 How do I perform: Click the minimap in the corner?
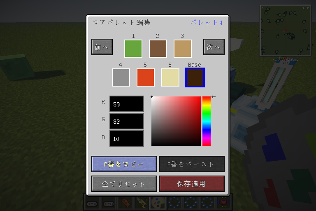[x=286, y=30]
